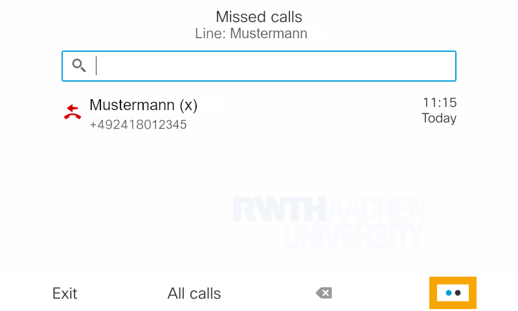Click the Missed calls title
This screenshot has height=311, width=518.
click(x=259, y=17)
